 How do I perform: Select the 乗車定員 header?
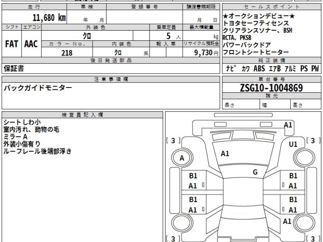(x=166, y=27)
